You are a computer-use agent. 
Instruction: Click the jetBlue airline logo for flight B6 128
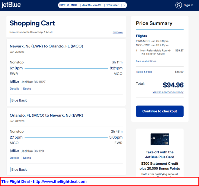click(14, 151)
